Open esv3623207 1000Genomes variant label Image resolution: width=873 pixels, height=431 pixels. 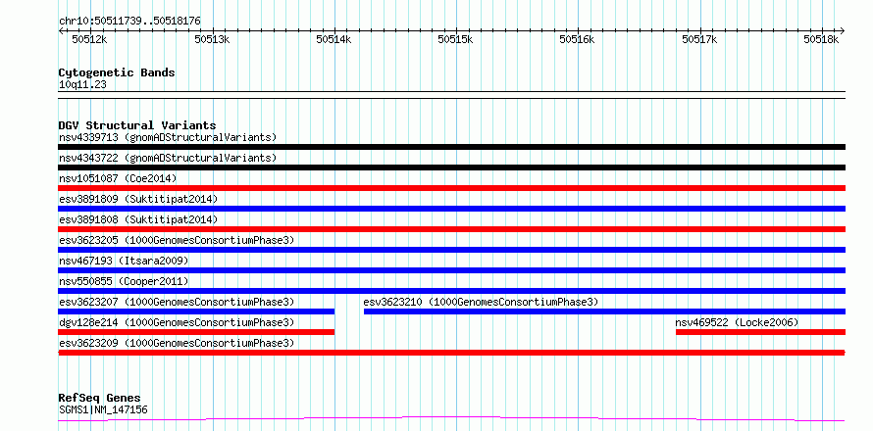pos(177,302)
